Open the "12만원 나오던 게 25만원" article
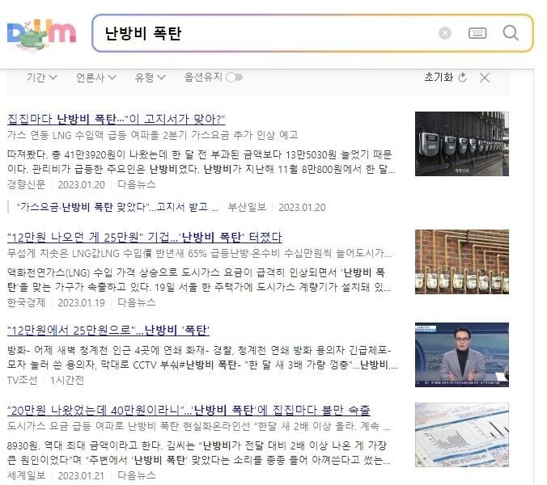This screenshot has width=547, height=485. coord(144,238)
